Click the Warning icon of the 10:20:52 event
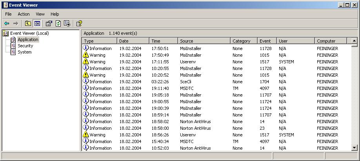Screen dimensions: 360x161 [85, 75]
